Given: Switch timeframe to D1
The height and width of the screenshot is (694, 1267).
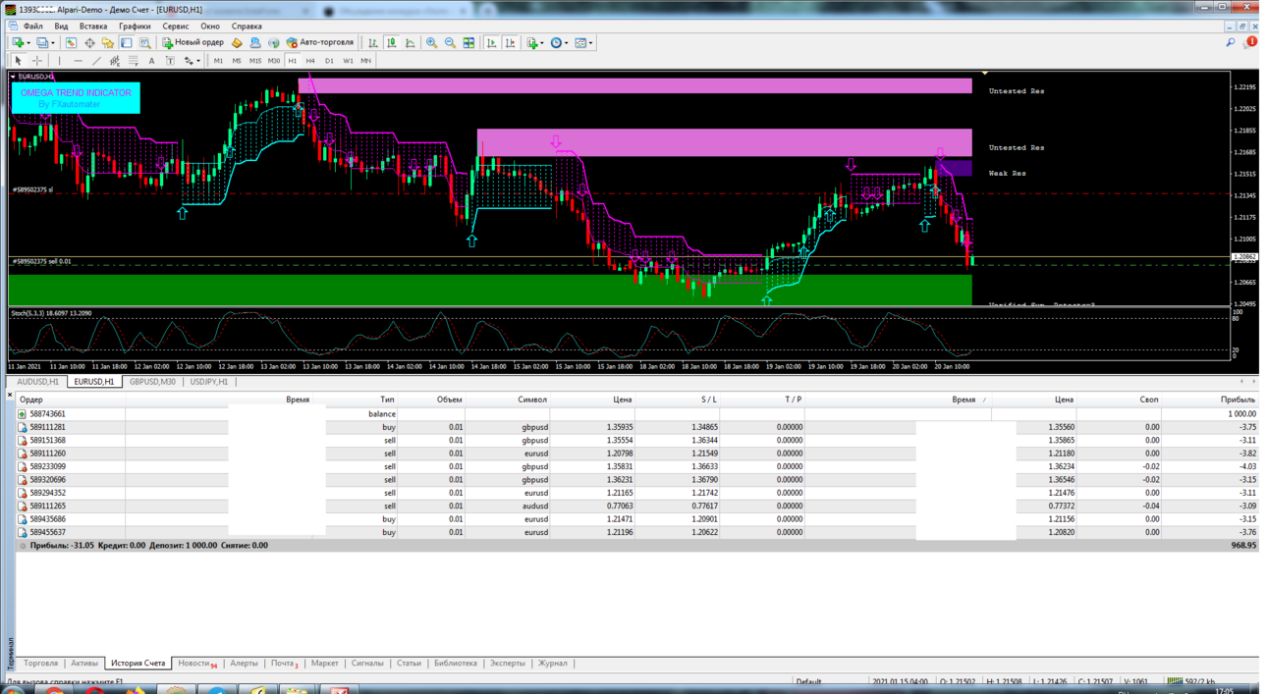Looking at the screenshot, I should coord(329,61).
